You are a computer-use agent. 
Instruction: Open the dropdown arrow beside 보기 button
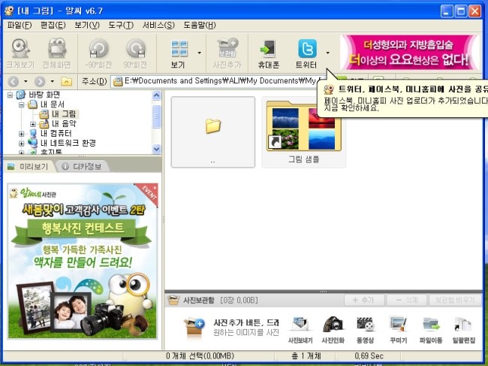199,53
